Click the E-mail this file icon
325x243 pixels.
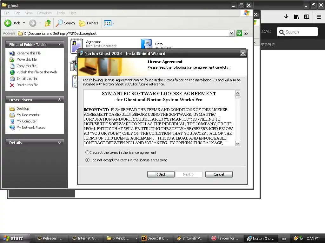point(12,79)
